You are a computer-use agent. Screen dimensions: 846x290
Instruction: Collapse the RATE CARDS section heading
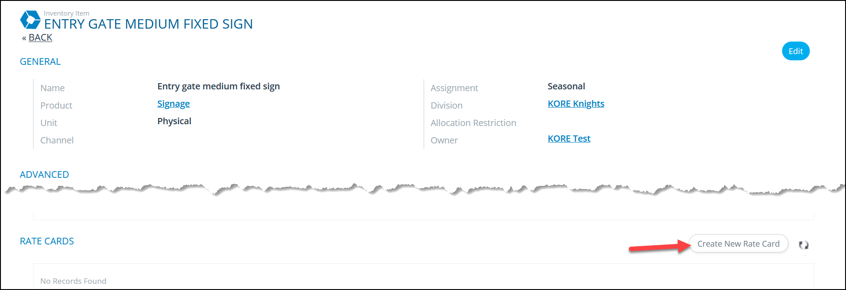pyautogui.click(x=47, y=241)
